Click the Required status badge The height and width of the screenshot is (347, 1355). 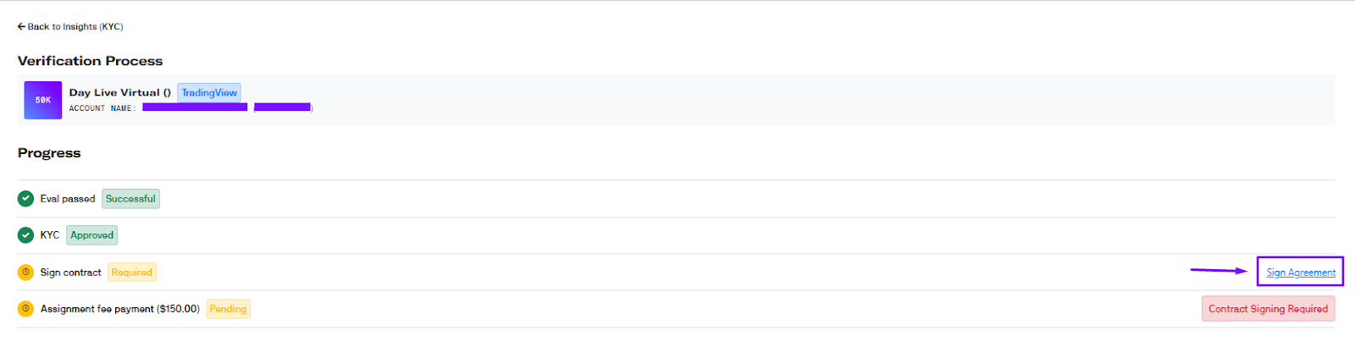coord(132,273)
